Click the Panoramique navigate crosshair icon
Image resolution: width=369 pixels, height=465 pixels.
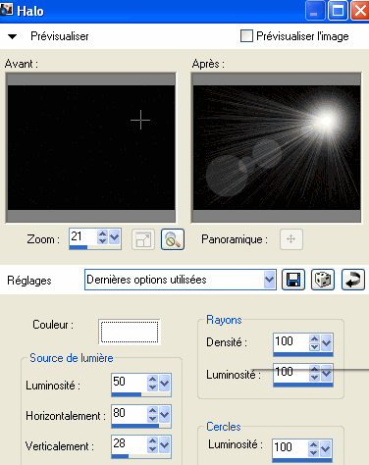pyautogui.click(x=291, y=239)
